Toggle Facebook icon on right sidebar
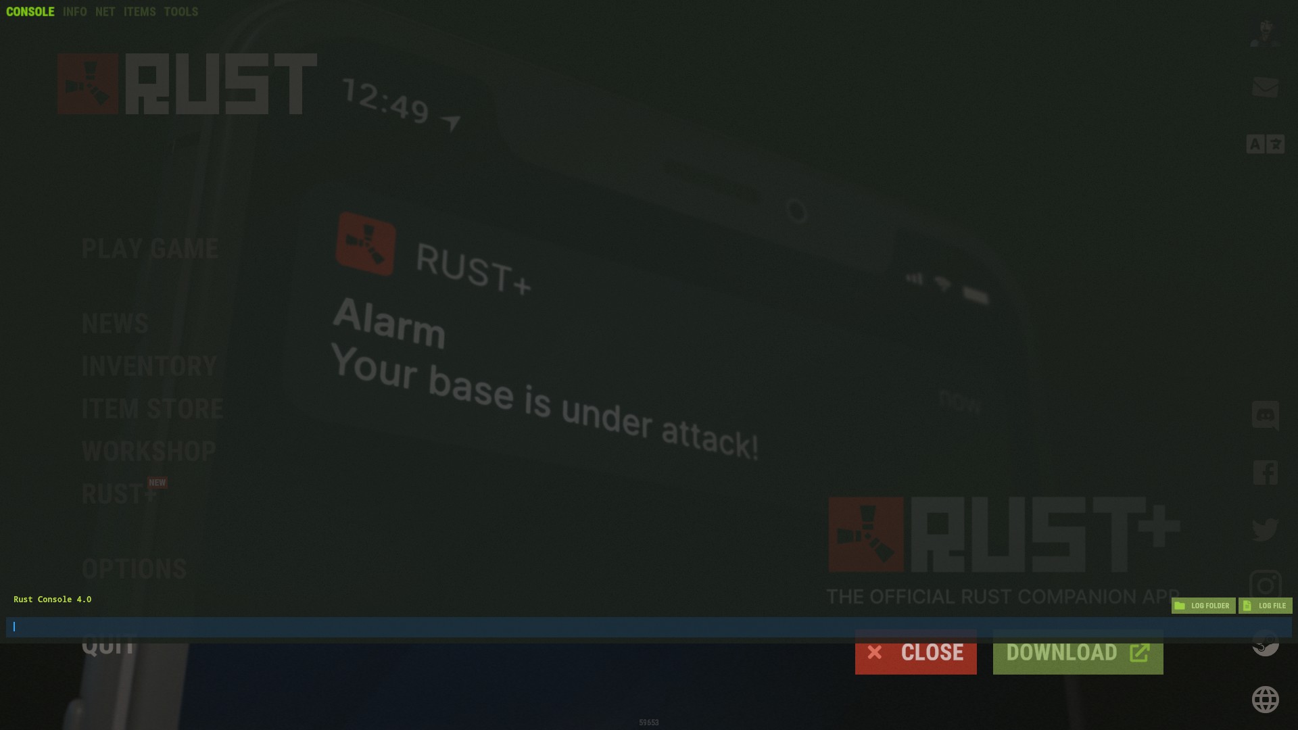This screenshot has width=1298, height=730. pyautogui.click(x=1267, y=472)
